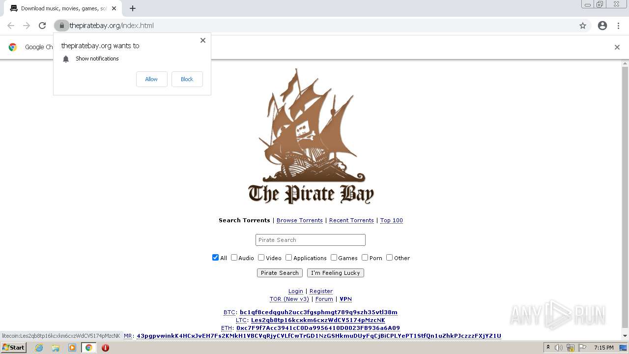Viewport: 629px width, 354px height.
Task: Open Internet Explorer from the taskbar
Action: pyautogui.click(x=39, y=348)
